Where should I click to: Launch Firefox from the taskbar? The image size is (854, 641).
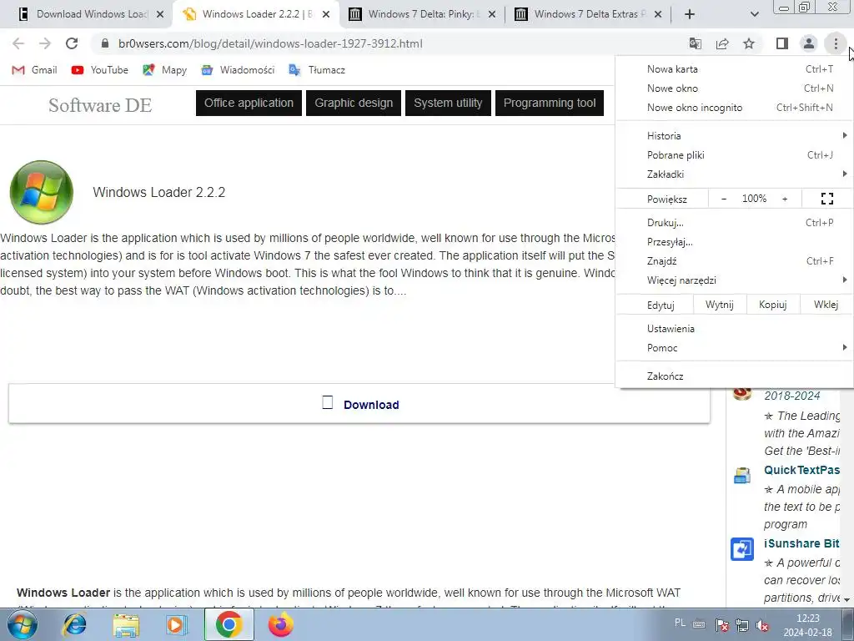coord(281,624)
